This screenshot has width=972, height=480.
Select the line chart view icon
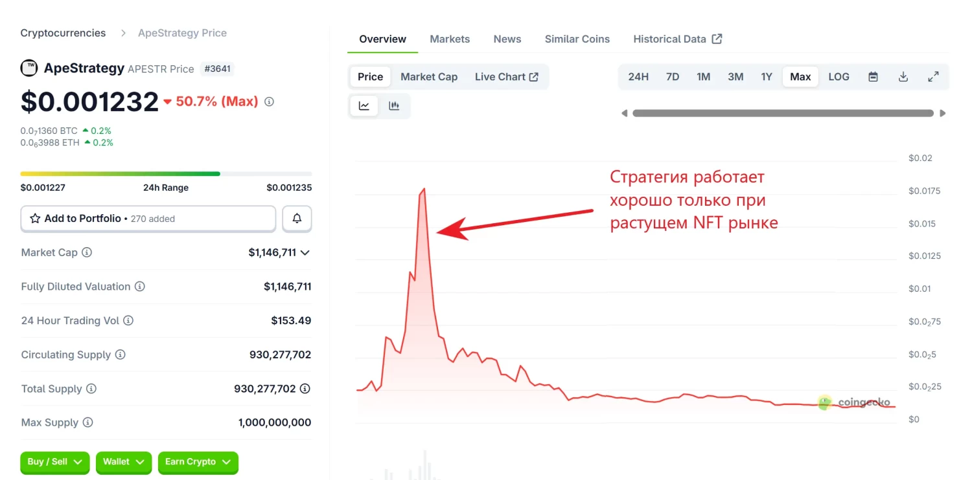click(x=364, y=106)
